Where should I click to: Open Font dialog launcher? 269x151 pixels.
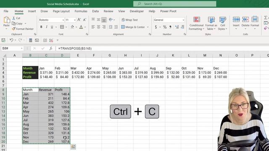(87, 34)
